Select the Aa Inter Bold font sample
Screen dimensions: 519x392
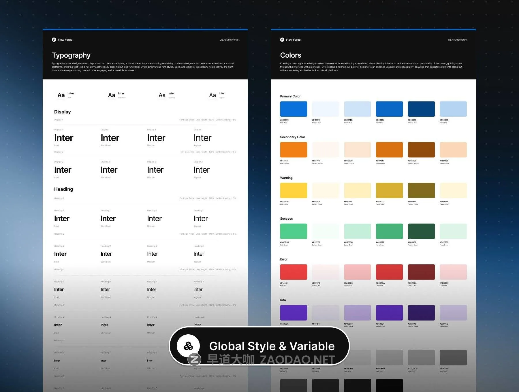tap(61, 95)
